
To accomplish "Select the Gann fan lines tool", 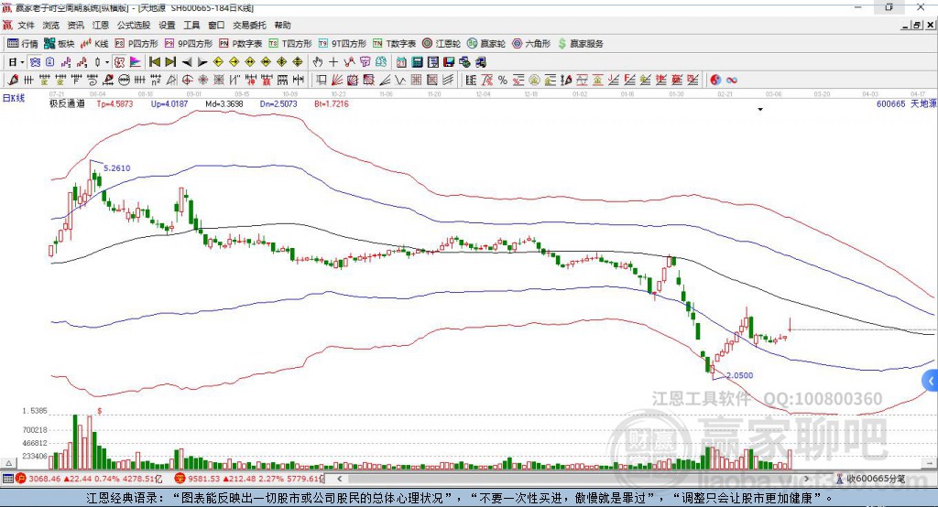I will (336, 80).
